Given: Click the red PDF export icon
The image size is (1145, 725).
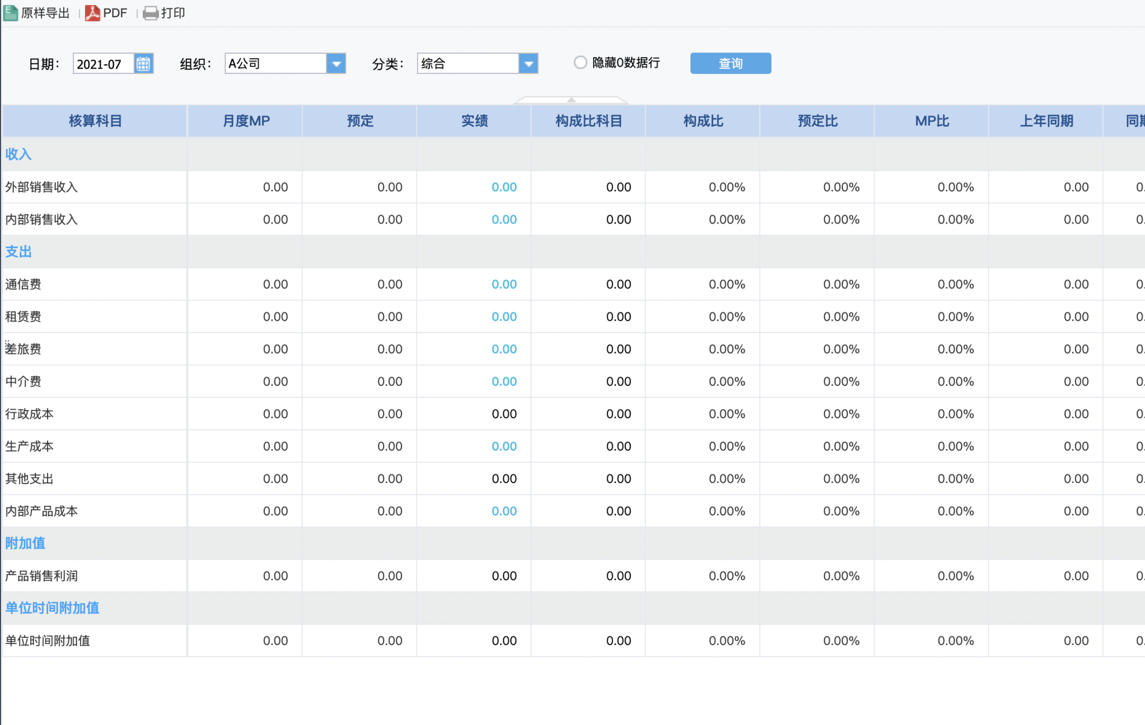Looking at the screenshot, I should point(92,13).
